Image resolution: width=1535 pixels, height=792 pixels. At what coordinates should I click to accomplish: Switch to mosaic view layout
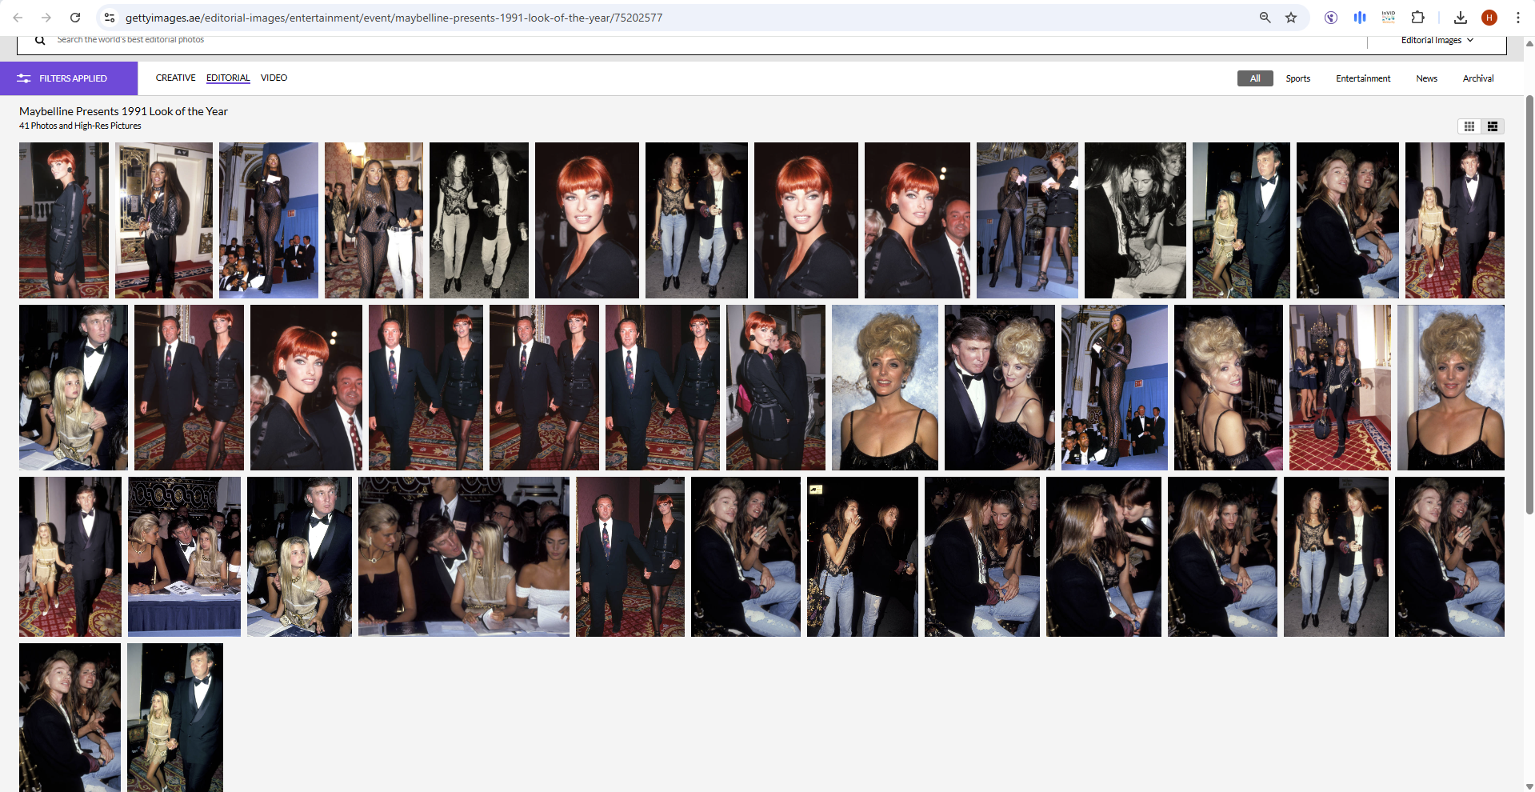pyautogui.click(x=1493, y=126)
